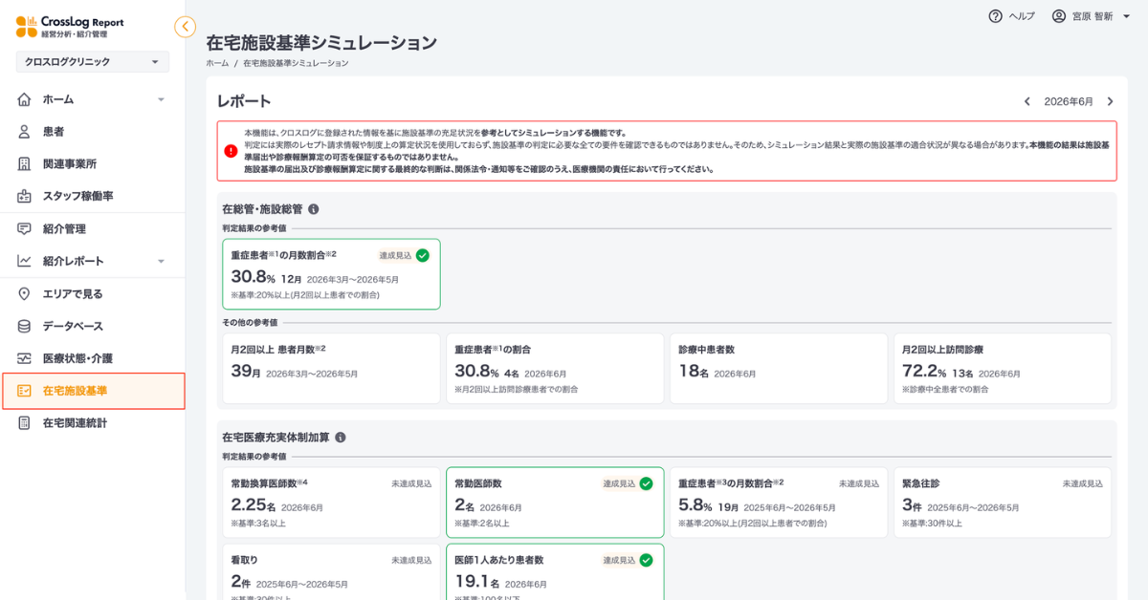Collapse the sidebar with the chevron button
The width and height of the screenshot is (1148, 600).
[186, 27]
